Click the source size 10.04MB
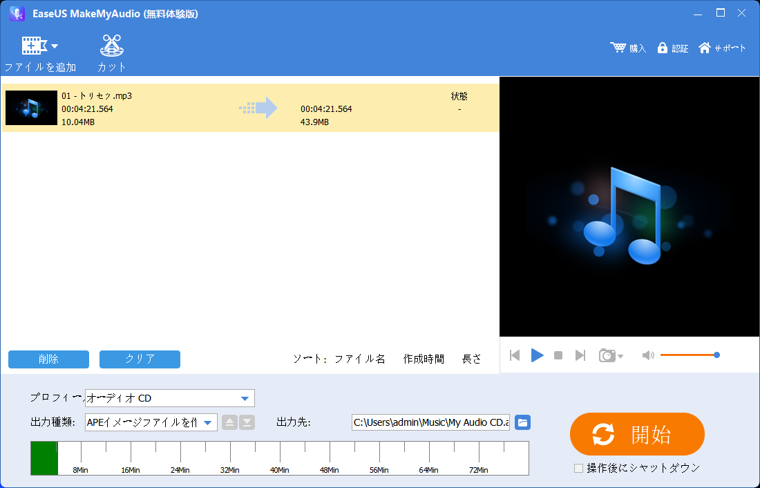 [78, 122]
